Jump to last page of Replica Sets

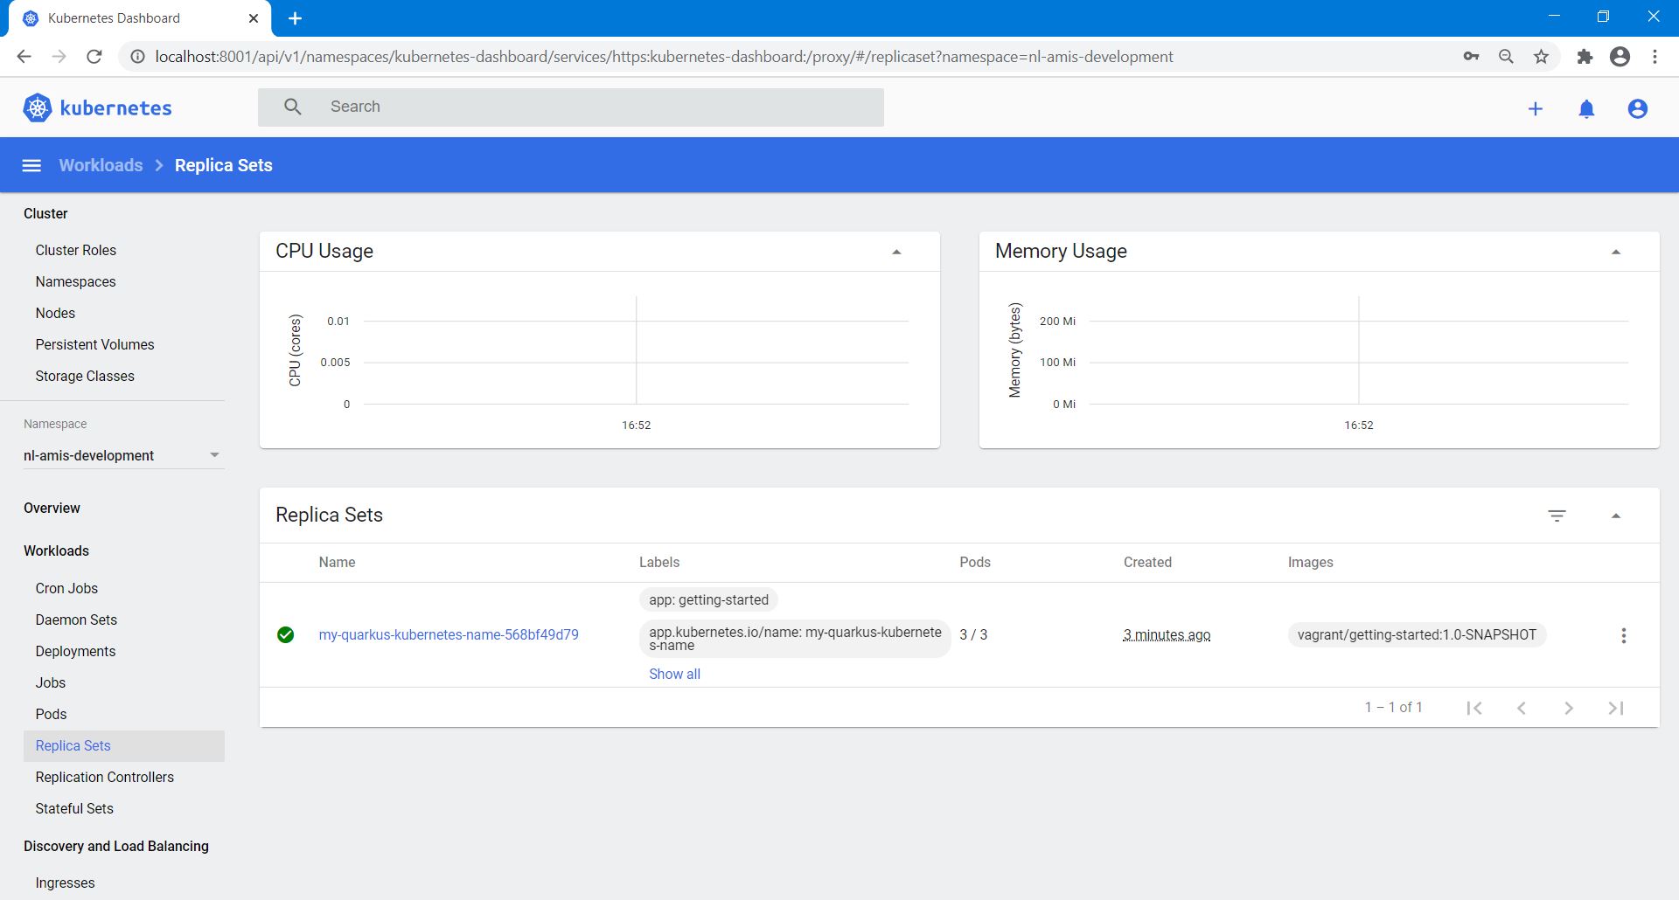[x=1615, y=708]
